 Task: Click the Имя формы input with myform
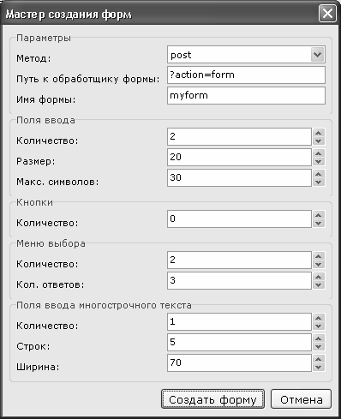[x=246, y=96]
